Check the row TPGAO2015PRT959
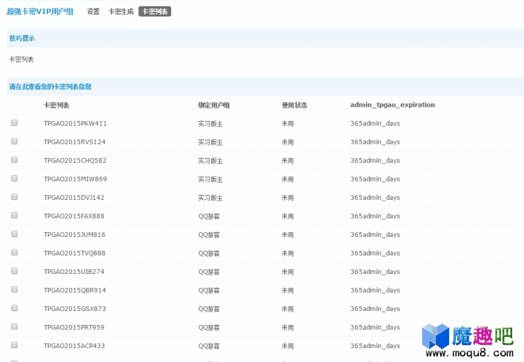 (x=15, y=326)
